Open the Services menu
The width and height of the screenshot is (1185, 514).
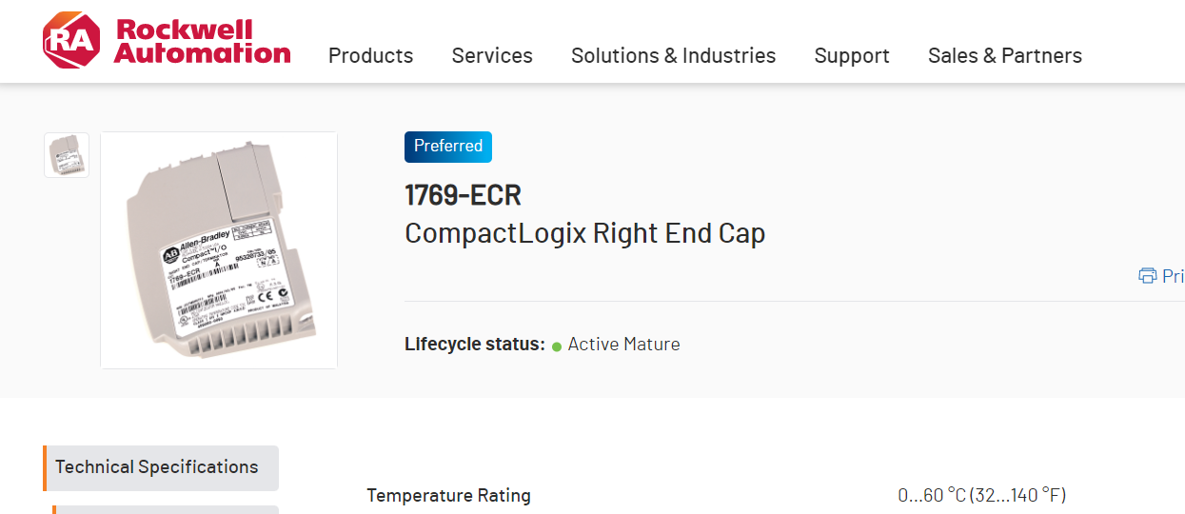492,55
